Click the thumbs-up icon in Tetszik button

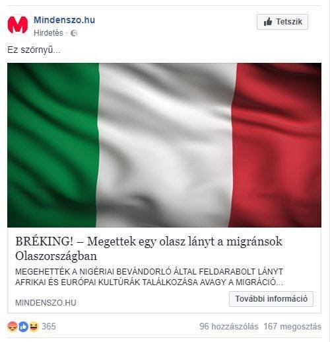(x=268, y=22)
